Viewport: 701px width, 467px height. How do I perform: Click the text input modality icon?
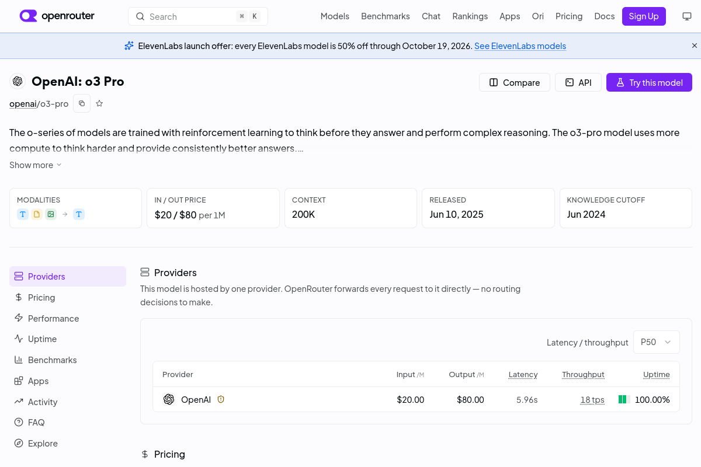coord(23,214)
